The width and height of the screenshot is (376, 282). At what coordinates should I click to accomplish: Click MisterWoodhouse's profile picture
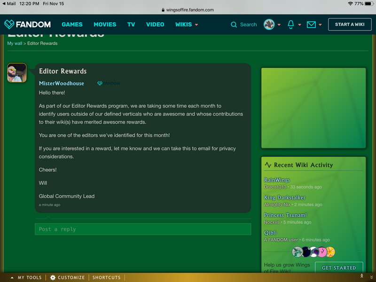coord(17,73)
